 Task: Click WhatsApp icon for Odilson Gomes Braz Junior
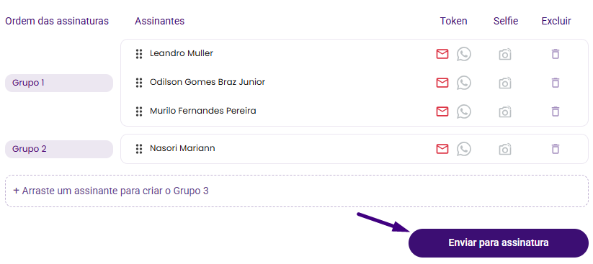click(x=463, y=83)
